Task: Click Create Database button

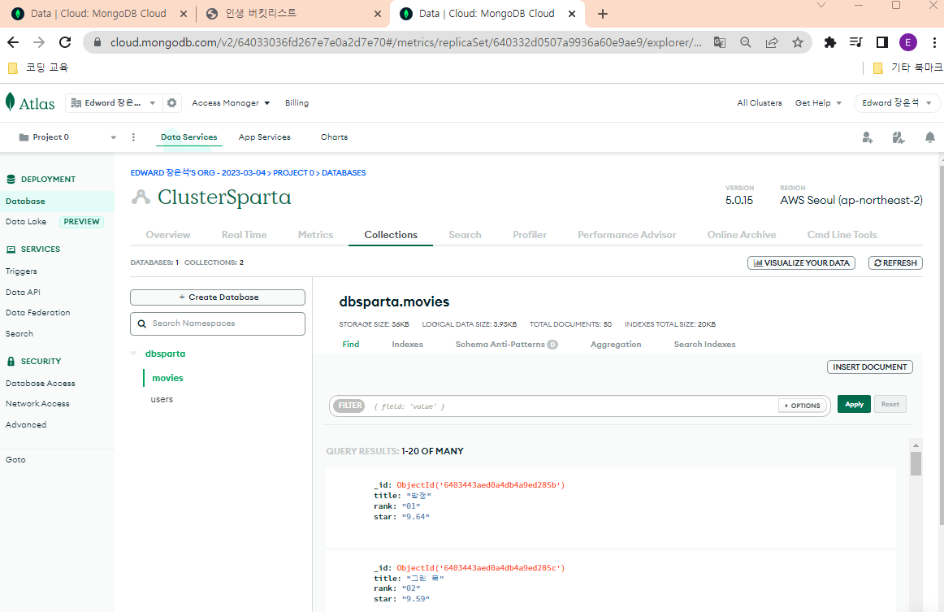Action: pyautogui.click(x=218, y=297)
